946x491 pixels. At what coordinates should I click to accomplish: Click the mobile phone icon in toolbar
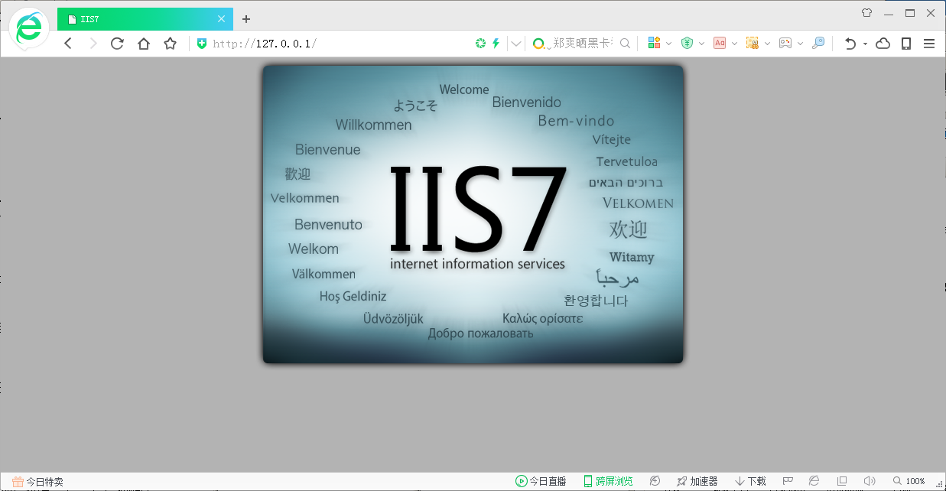906,44
